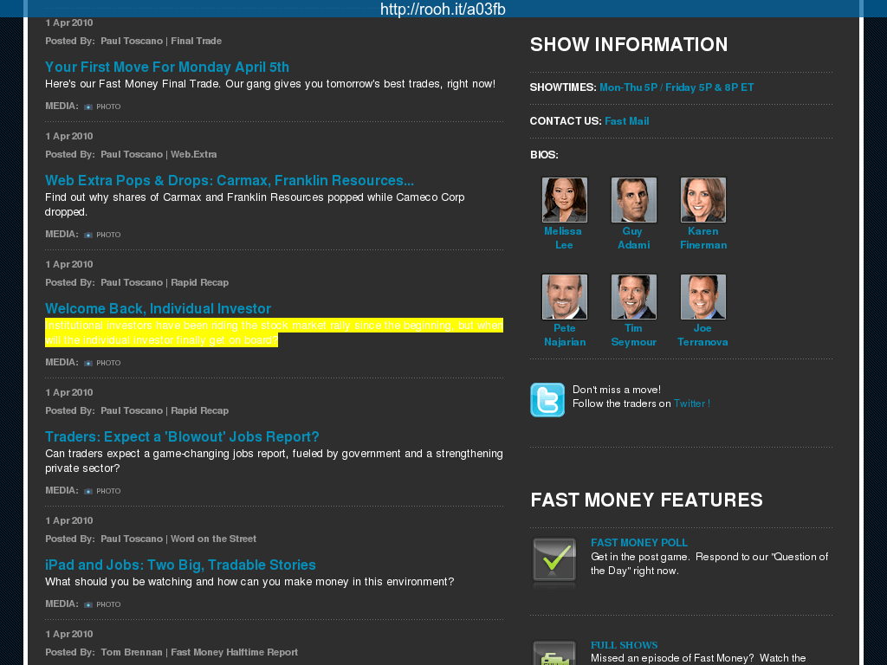887x665 pixels.
Task: Open the Fast Money Poll checkmark icon
Action: [554, 559]
